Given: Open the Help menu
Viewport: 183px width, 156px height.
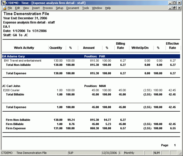Looking at the screenshot, I should [108, 8].
